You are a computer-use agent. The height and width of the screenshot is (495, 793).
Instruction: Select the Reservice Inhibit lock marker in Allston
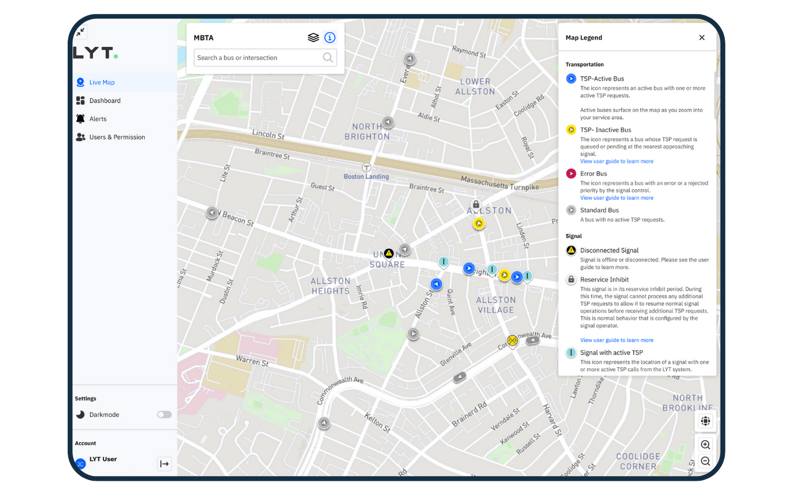tap(476, 204)
